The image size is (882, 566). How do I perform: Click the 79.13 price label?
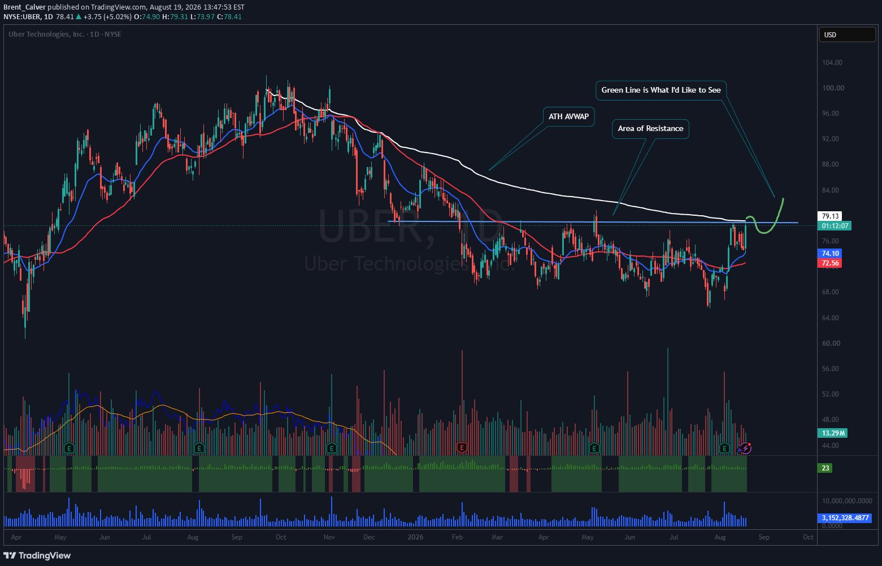coord(829,216)
